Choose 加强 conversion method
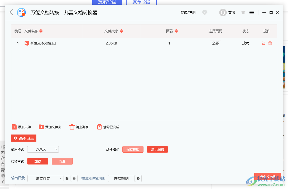The height and width of the screenshot is (189, 288). tap(38, 161)
